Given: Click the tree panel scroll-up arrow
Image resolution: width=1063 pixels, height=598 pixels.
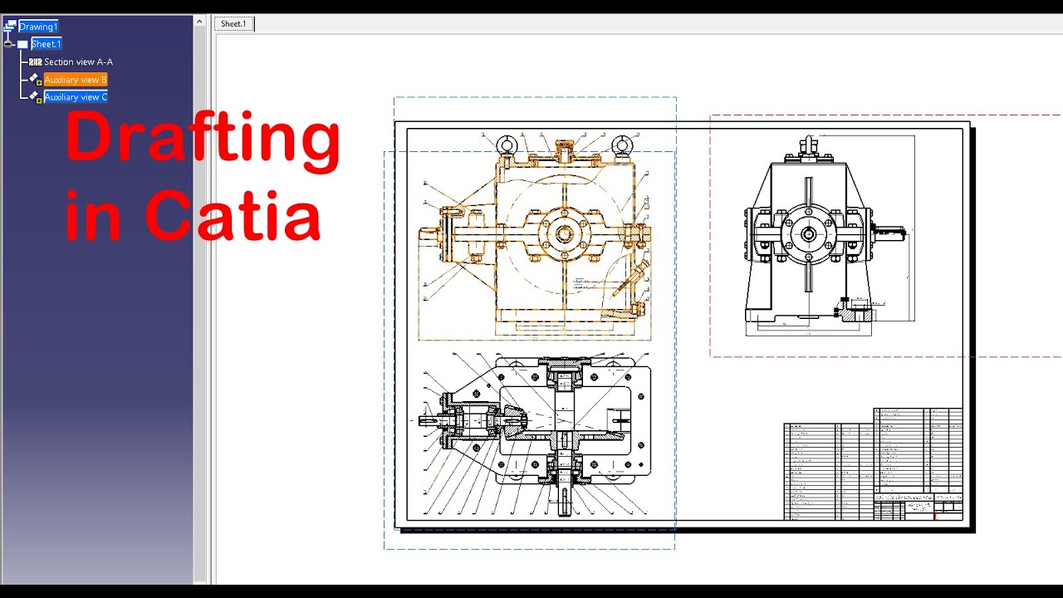Looking at the screenshot, I should pyautogui.click(x=199, y=22).
